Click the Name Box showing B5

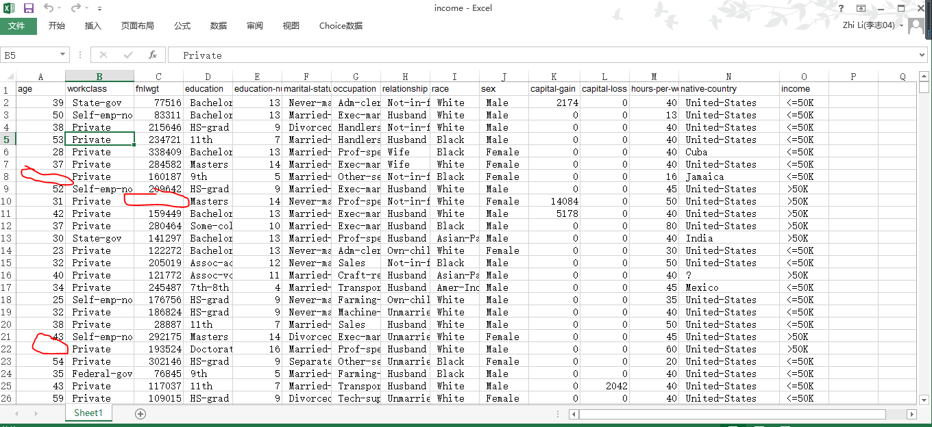coord(29,55)
